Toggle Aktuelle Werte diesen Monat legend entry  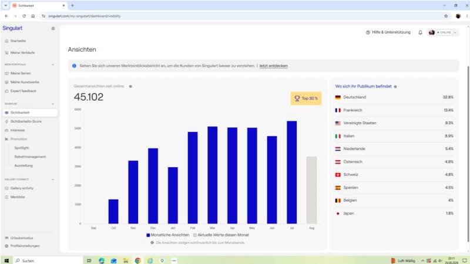click(221, 235)
